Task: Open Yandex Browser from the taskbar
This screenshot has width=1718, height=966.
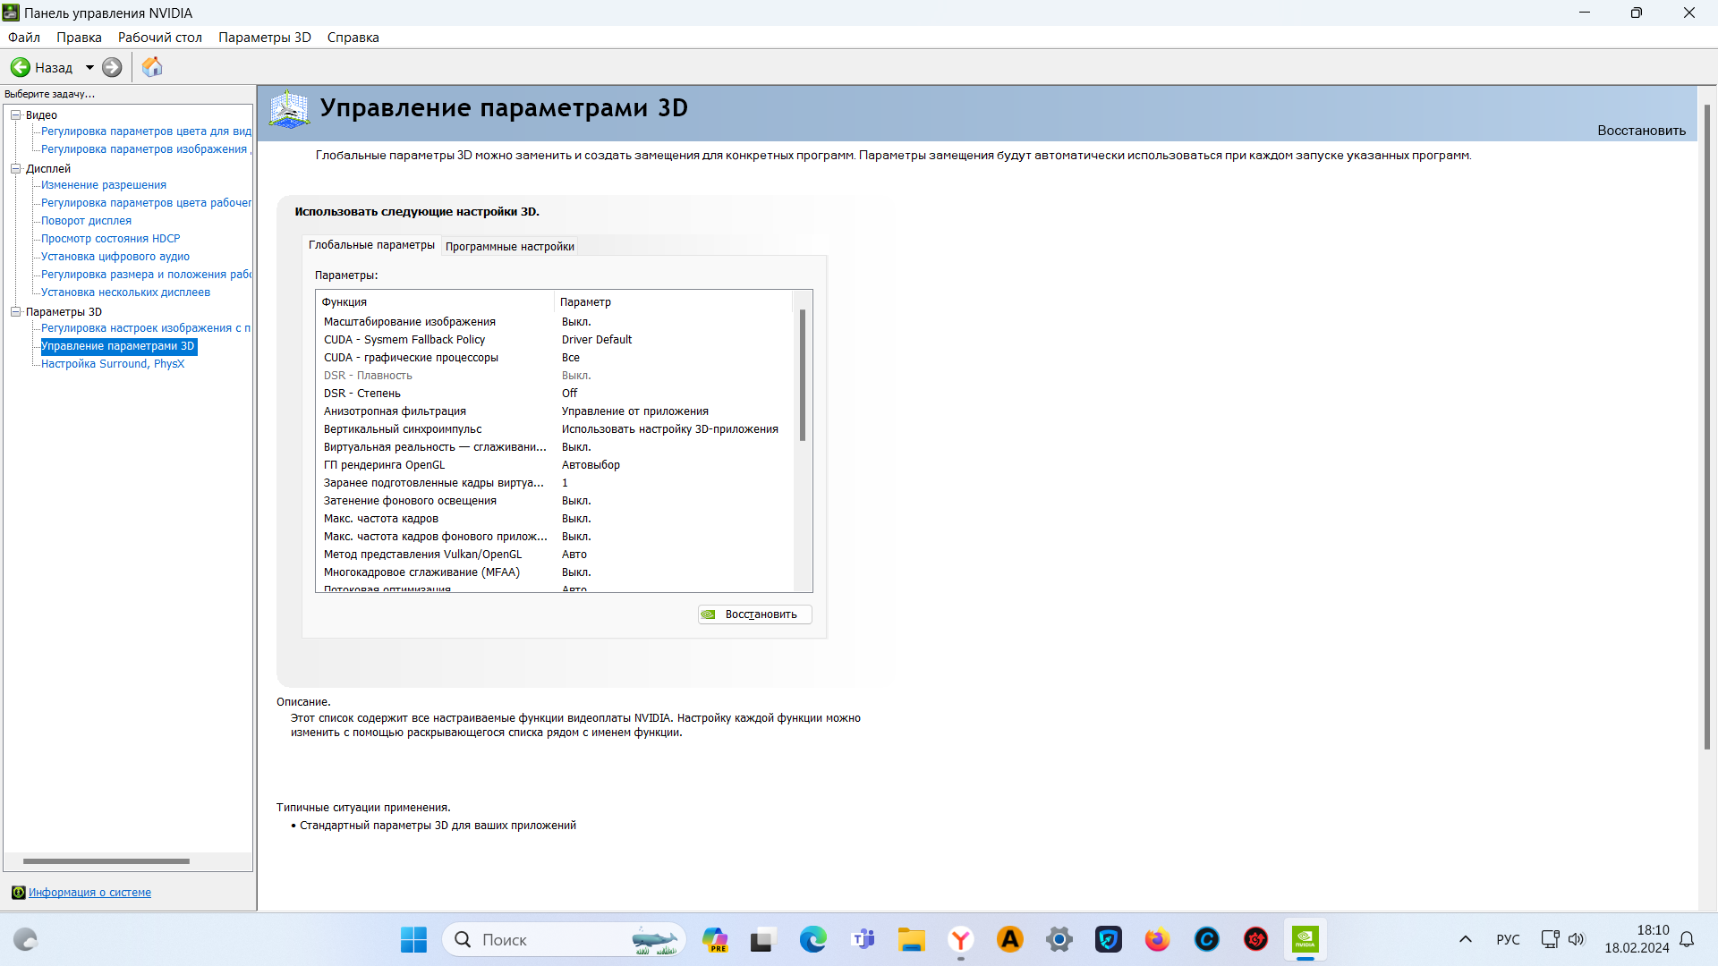Action: click(x=960, y=939)
